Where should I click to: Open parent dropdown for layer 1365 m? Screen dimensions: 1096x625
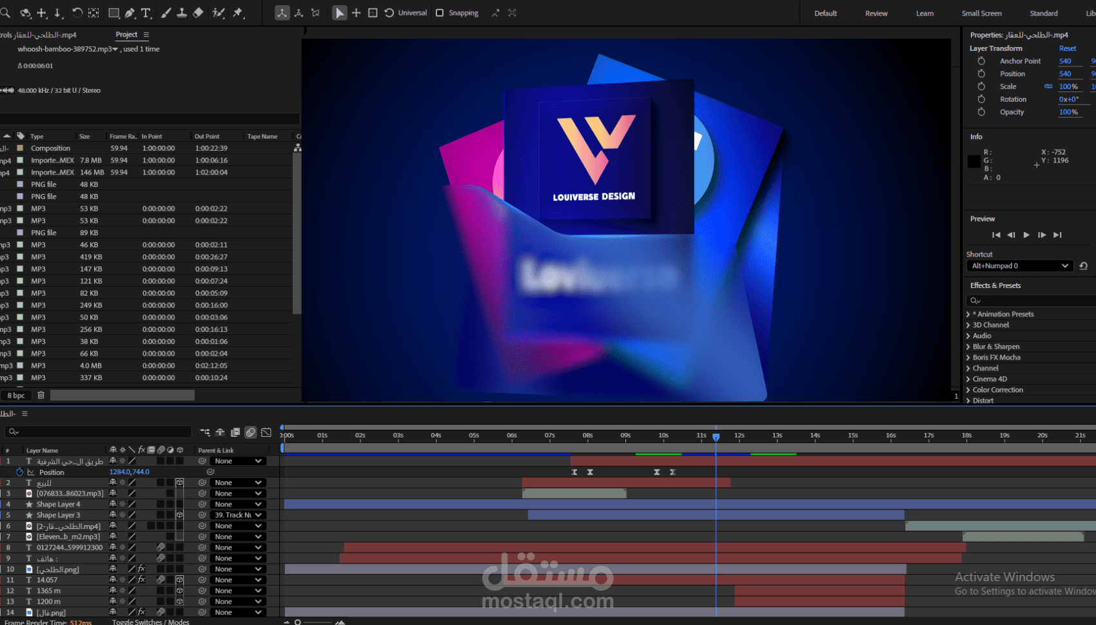pos(238,591)
